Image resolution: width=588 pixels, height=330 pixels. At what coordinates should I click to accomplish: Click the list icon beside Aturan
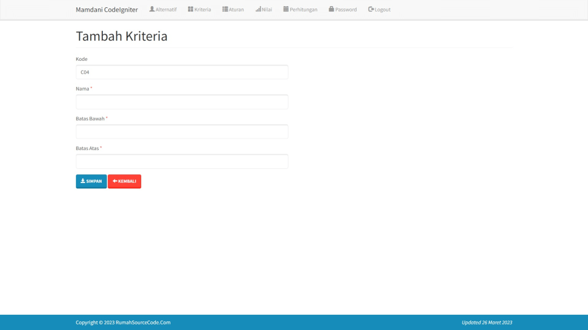225,9
